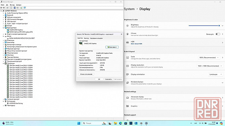Click the volume icon in system tray
The height and width of the screenshot is (126, 225).
[x=203, y=123]
